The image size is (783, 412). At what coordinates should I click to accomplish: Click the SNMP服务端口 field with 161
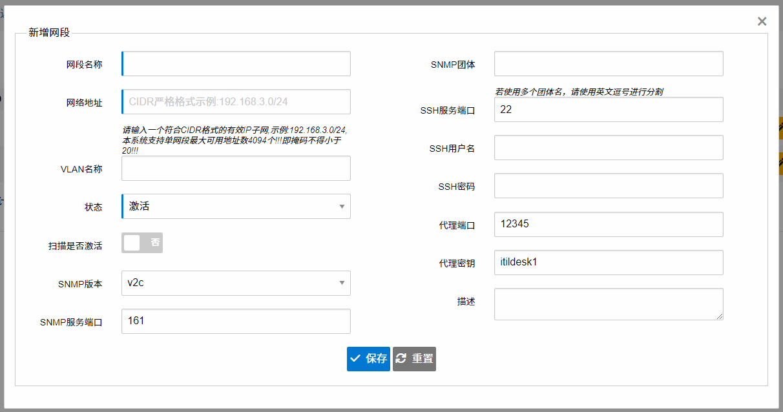point(236,321)
